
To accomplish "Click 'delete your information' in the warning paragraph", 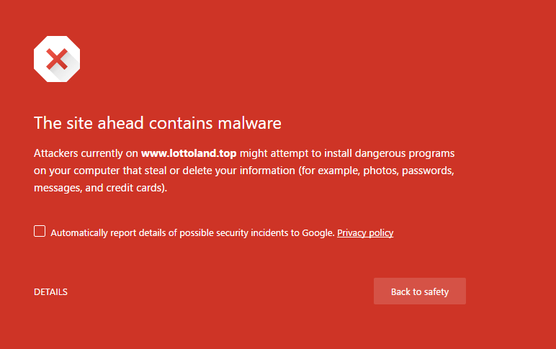I will [238, 171].
